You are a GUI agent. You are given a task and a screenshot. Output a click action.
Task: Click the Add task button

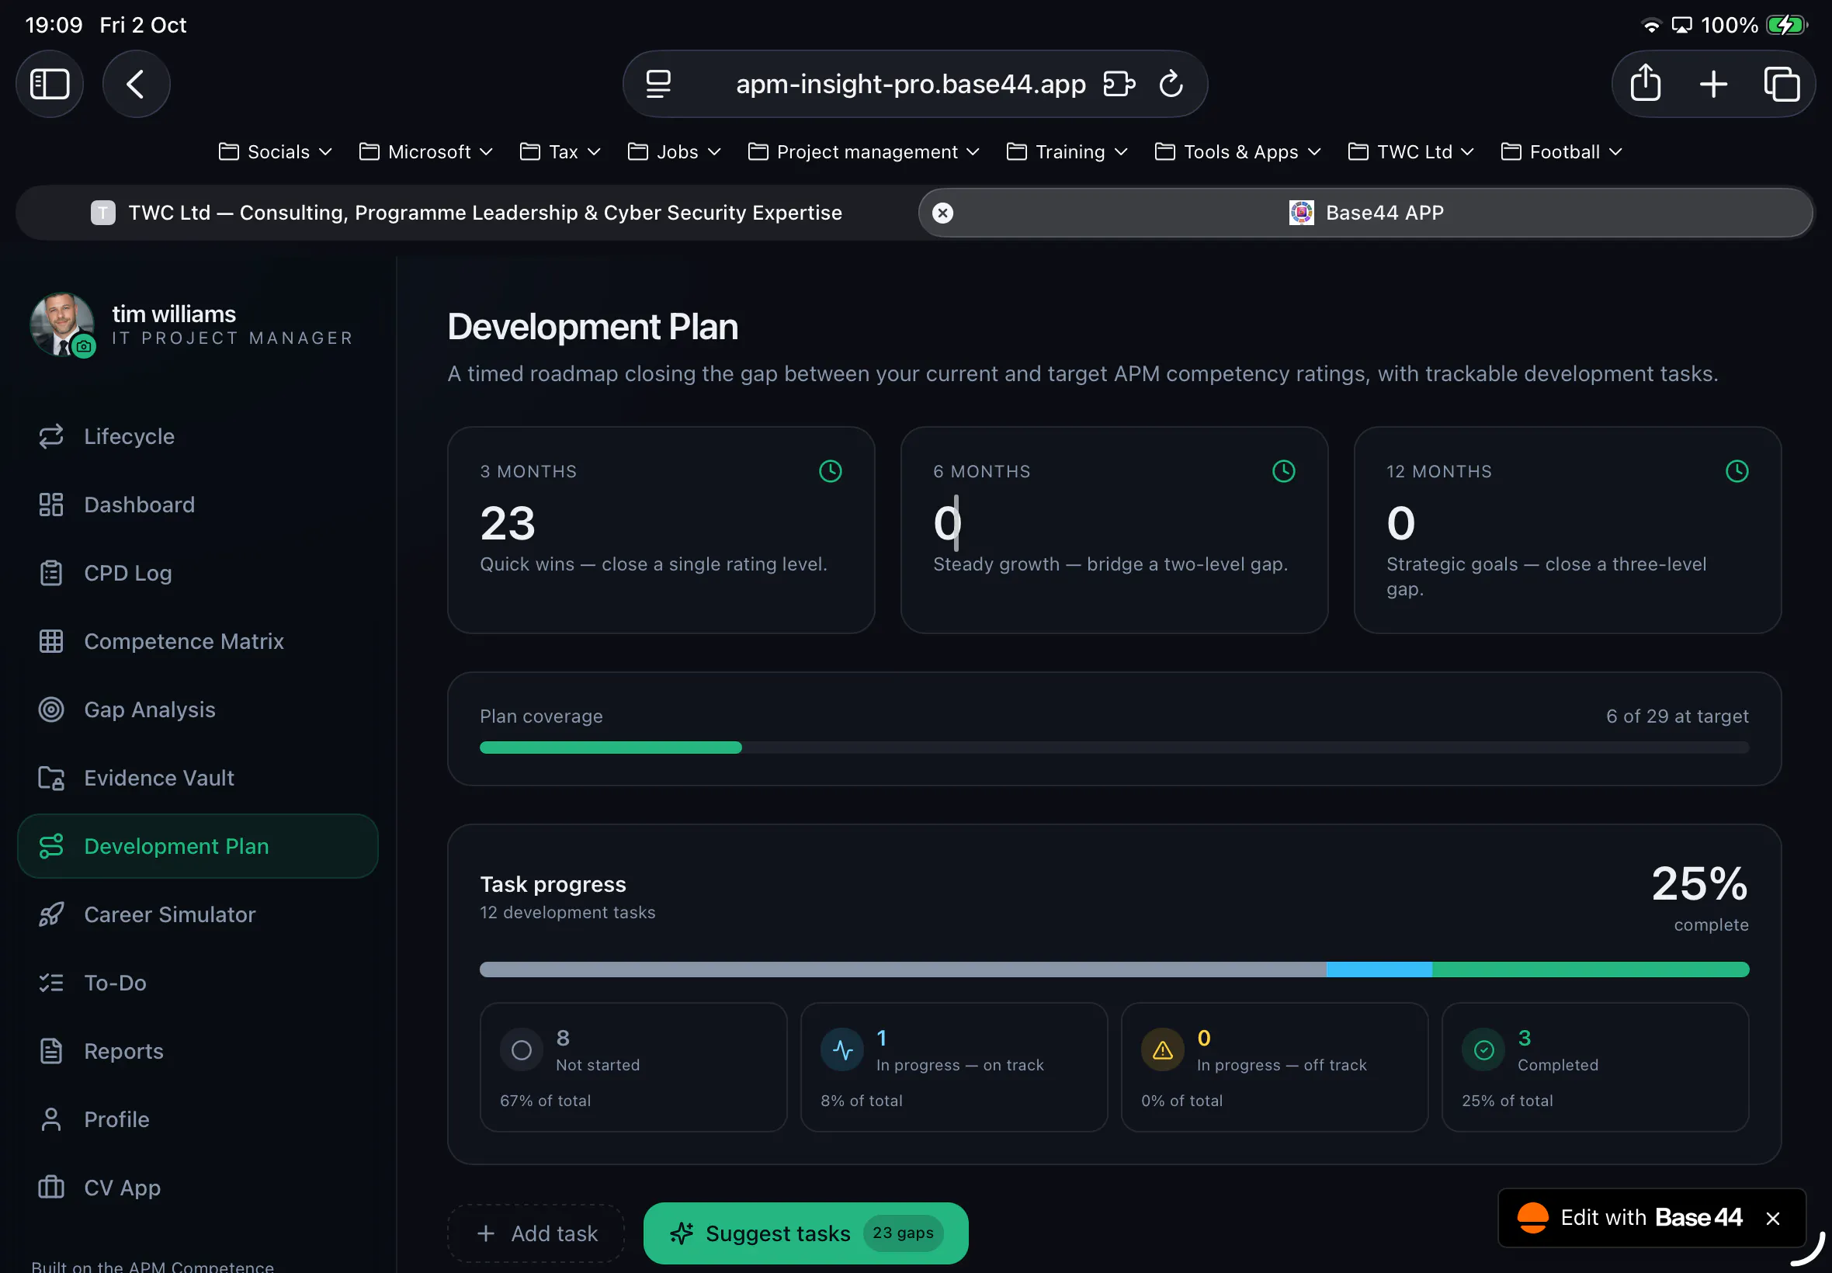(536, 1233)
